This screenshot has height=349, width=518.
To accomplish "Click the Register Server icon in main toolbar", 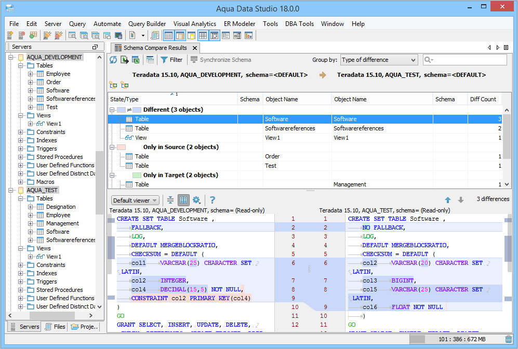I will click(x=10, y=35).
